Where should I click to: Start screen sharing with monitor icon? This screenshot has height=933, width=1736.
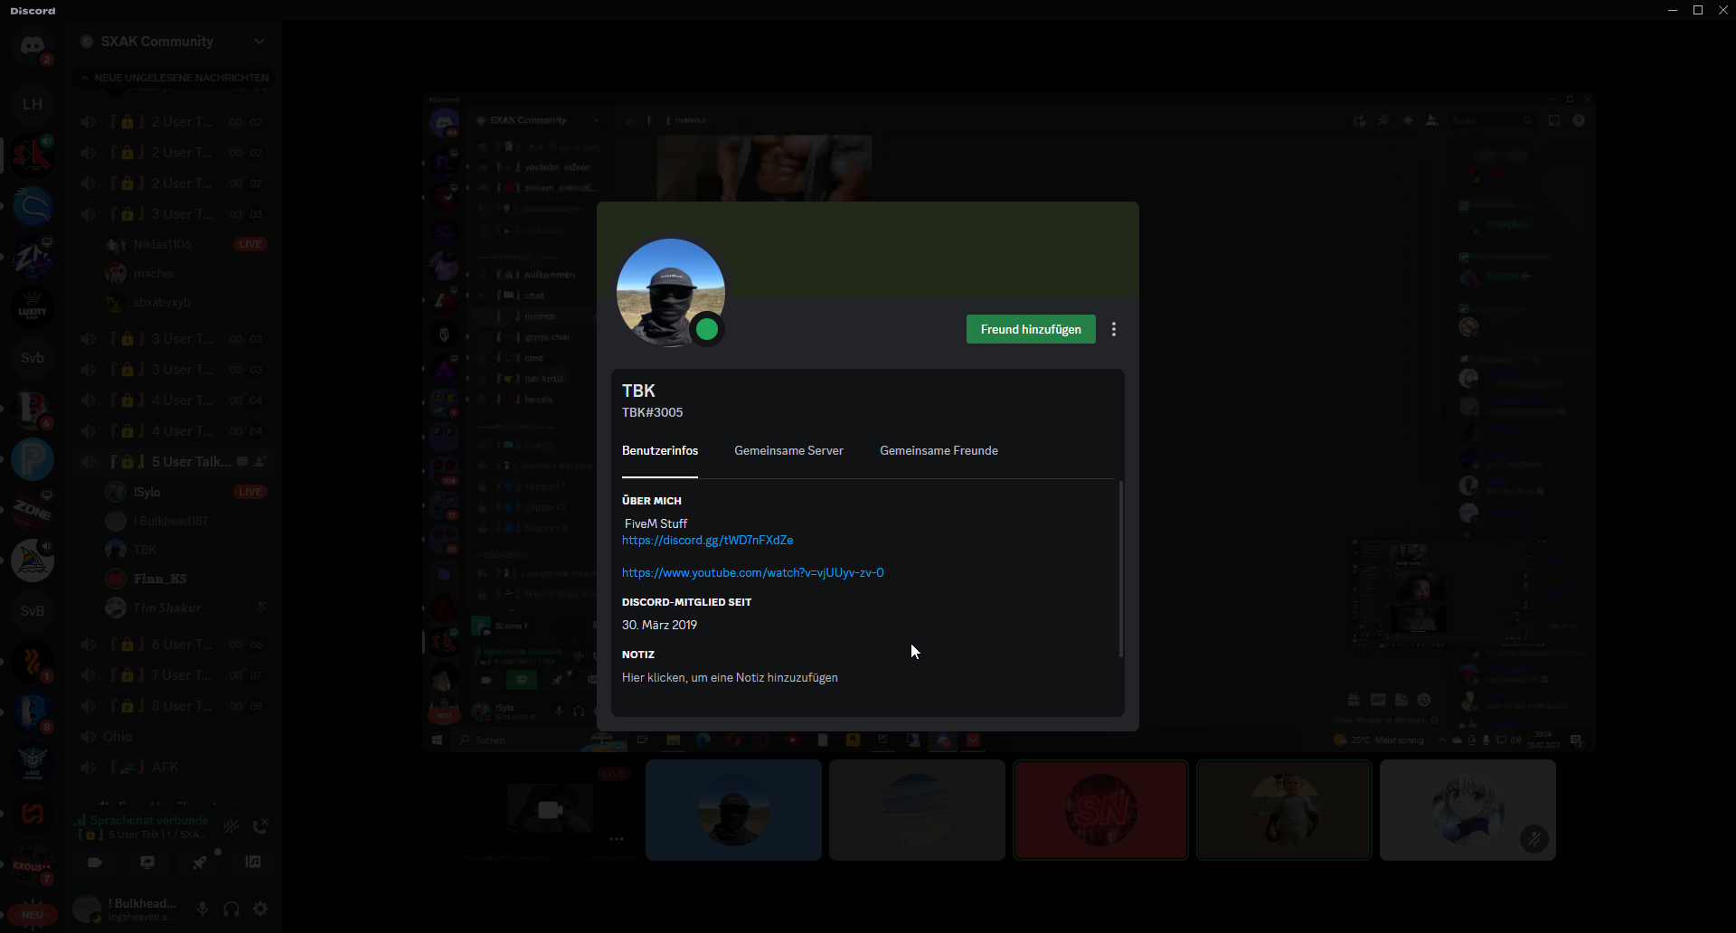pos(147,862)
